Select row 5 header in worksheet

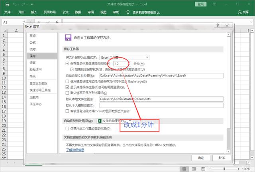(x=4, y=54)
